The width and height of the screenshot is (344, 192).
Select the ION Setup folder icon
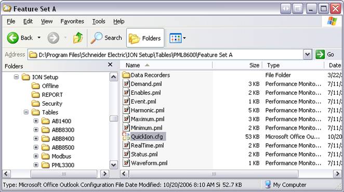click(x=26, y=77)
